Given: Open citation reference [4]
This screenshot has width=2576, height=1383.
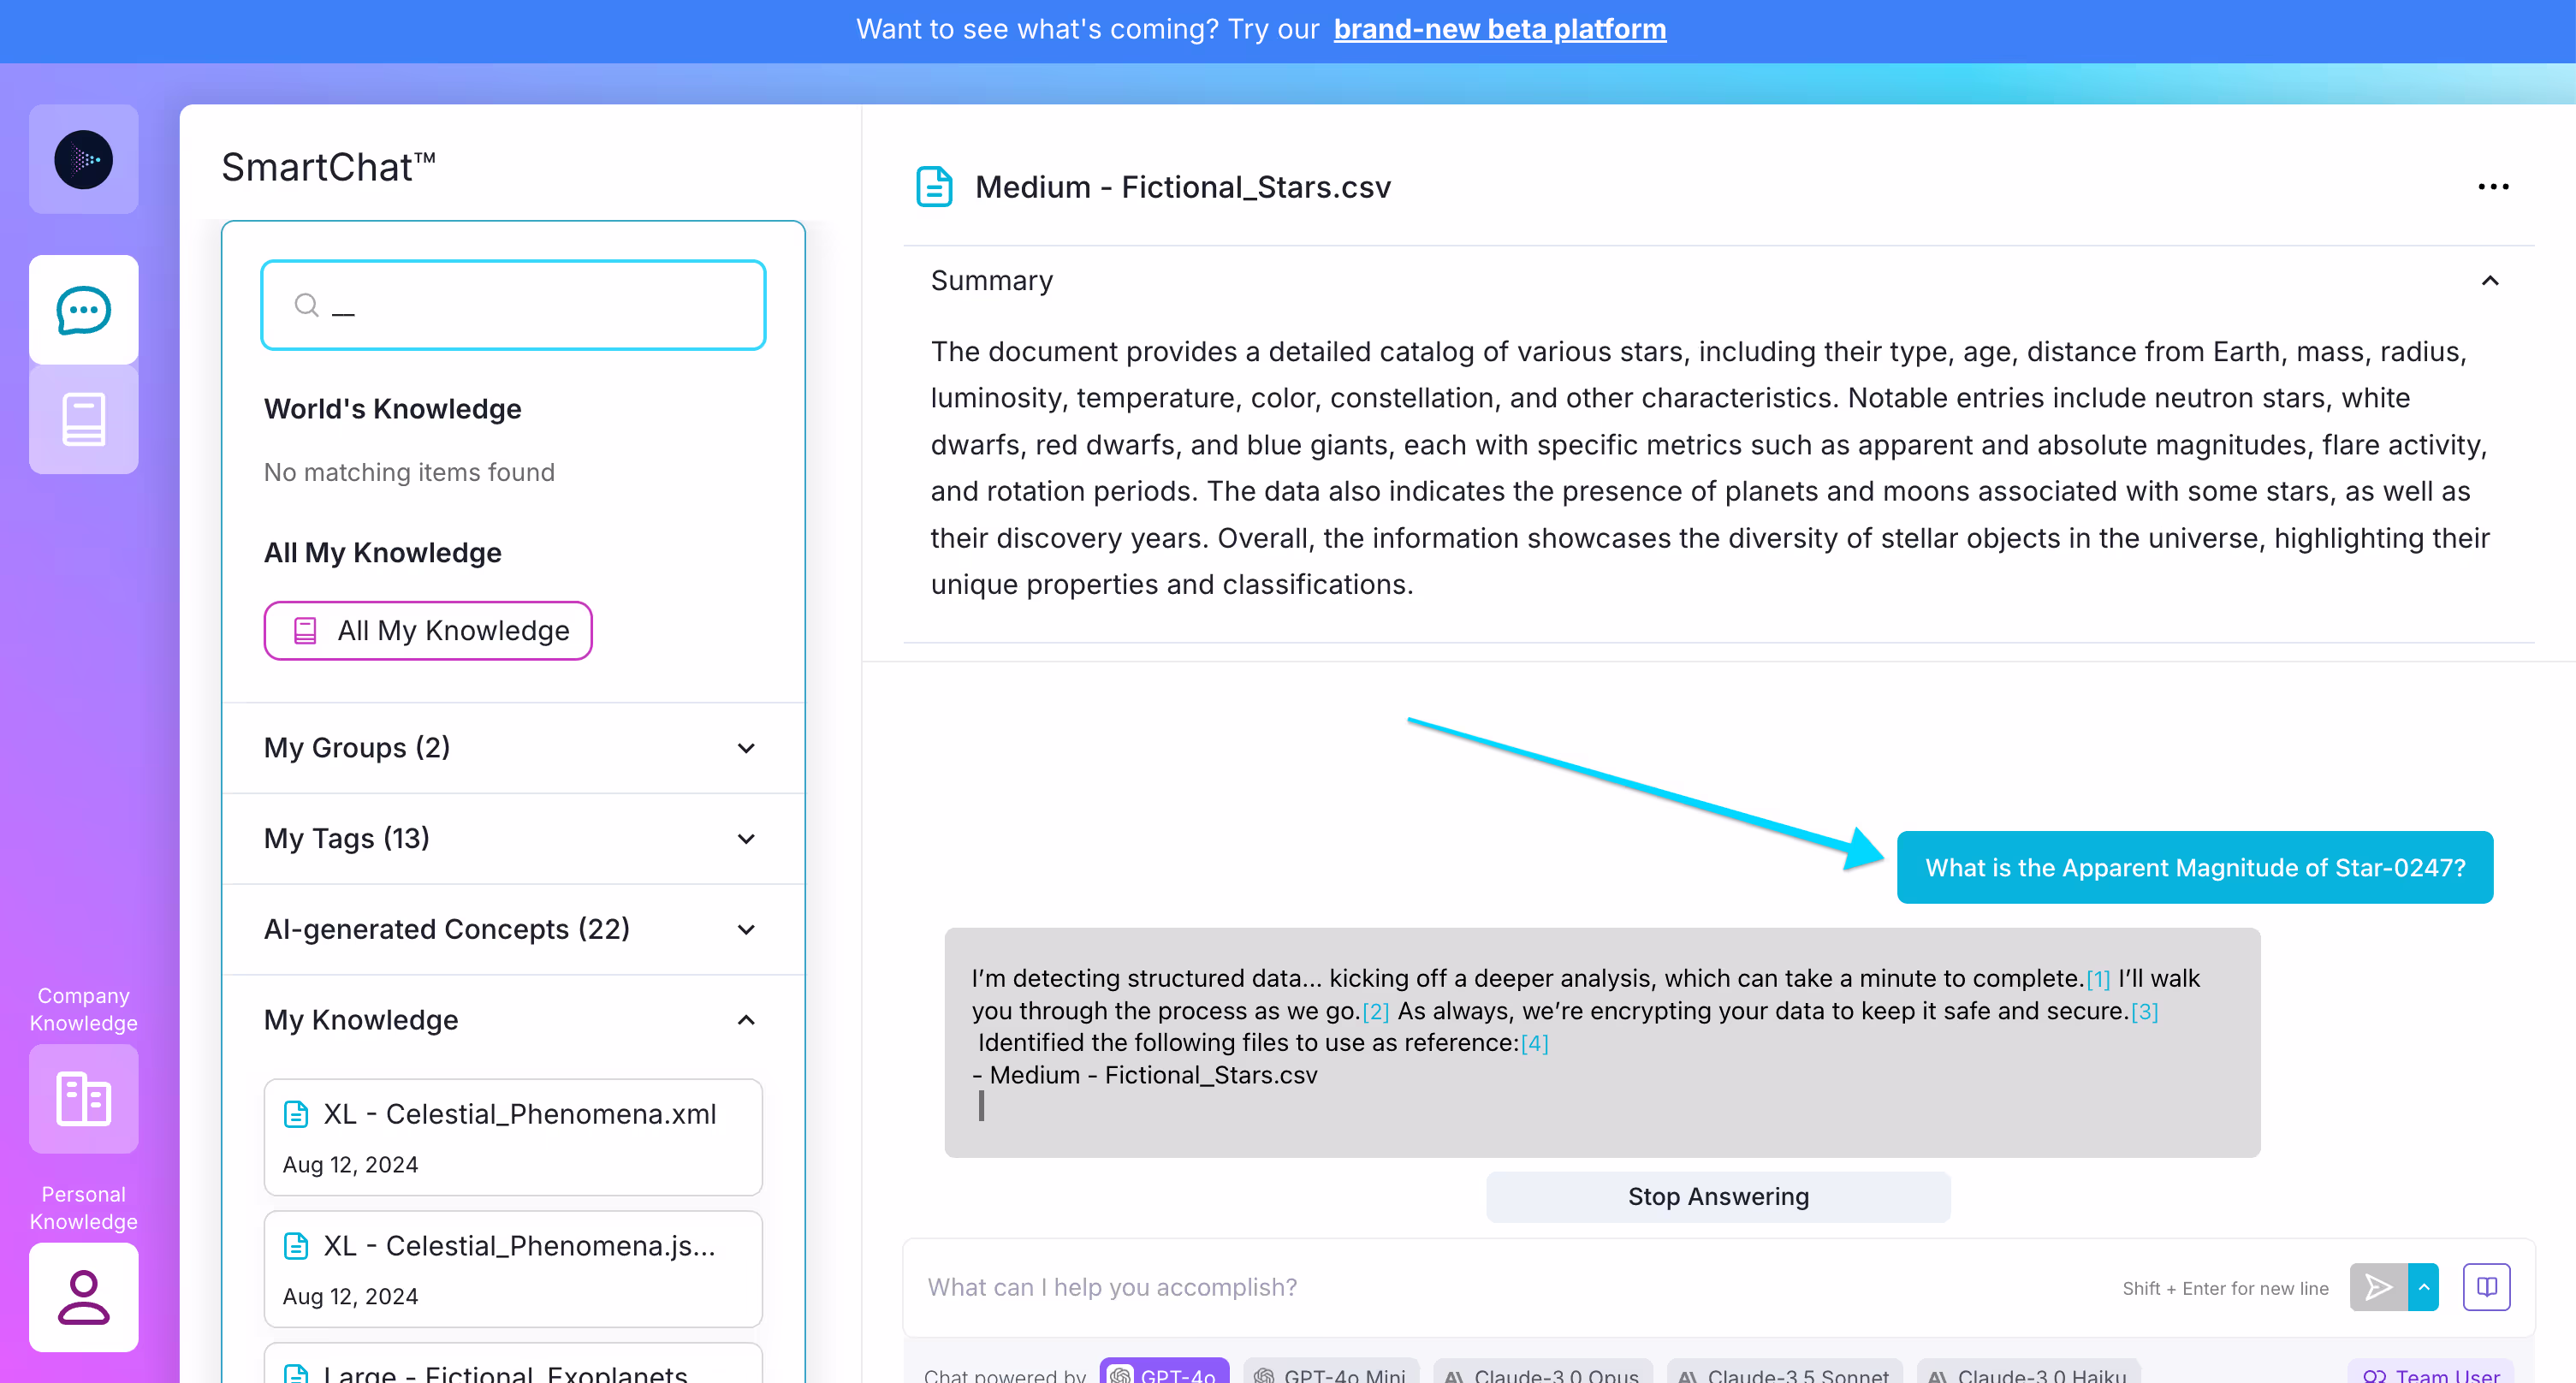Looking at the screenshot, I should tap(1535, 1044).
